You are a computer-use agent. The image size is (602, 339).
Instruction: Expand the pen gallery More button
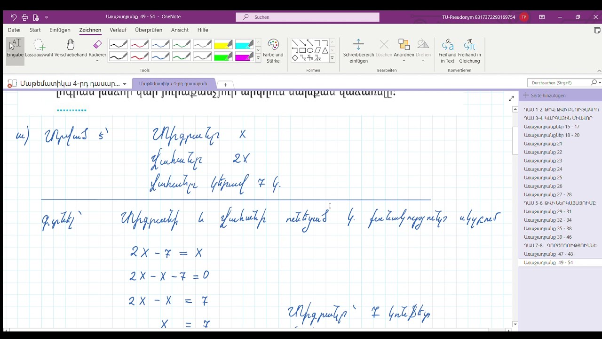[x=258, y=58]
